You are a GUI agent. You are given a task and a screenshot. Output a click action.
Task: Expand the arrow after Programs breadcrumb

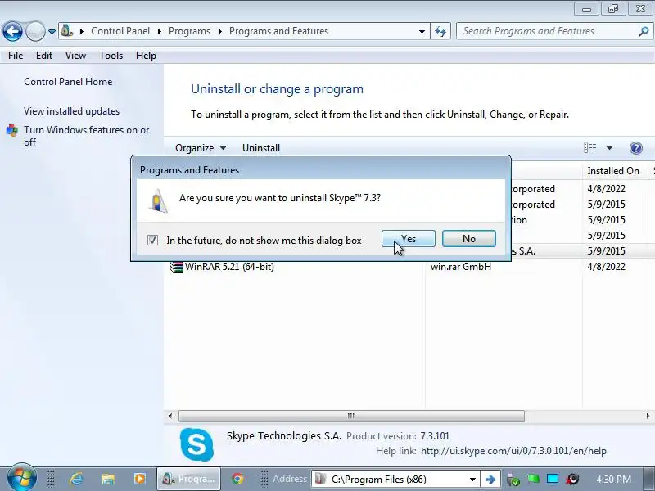point(219,32)
